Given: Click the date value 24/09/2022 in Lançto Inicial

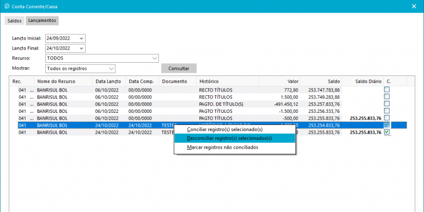Looking at the screenshot, I should pos(58,39).
